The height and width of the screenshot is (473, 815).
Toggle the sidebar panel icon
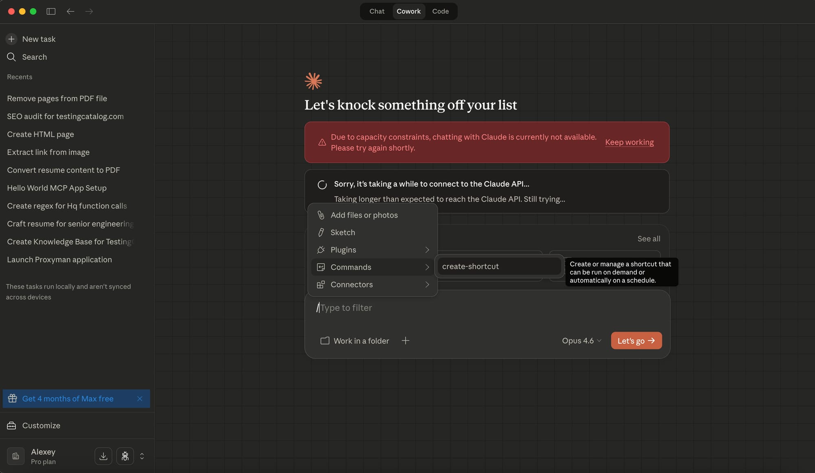tap(51, 11)
